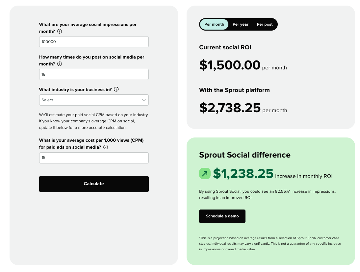Click the $1,500.00 current ROI value
Screen dimensions: 360x272
[x=230, y=65]
